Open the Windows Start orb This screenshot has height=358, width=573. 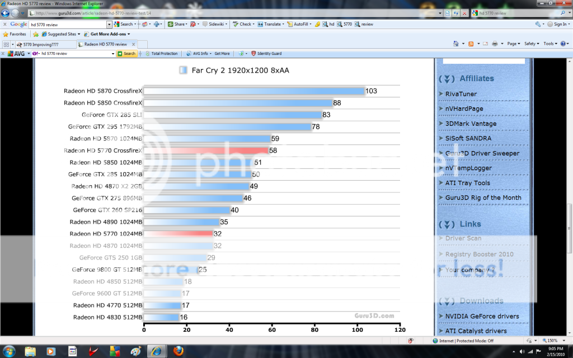[x=9, y=351]
